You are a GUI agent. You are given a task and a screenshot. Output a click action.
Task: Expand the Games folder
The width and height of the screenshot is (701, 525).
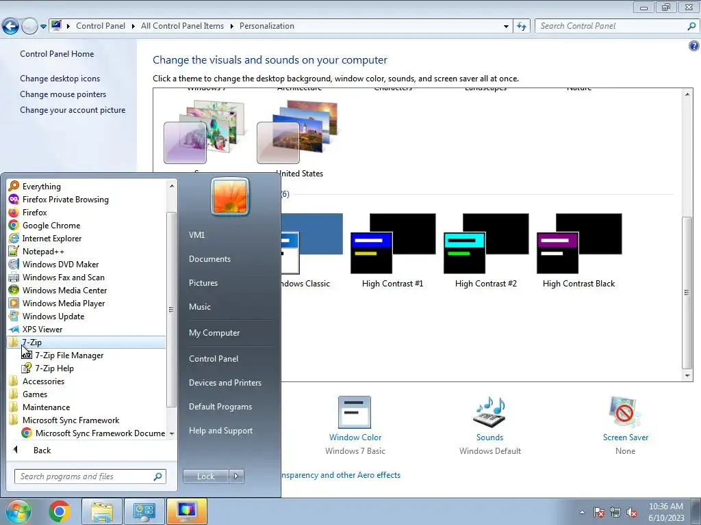[x=34, y=394]
